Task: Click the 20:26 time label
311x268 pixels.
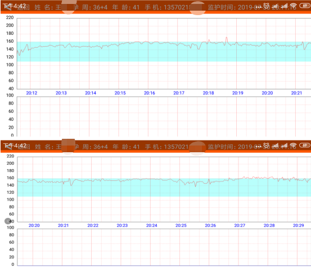Action: point(210,225)
